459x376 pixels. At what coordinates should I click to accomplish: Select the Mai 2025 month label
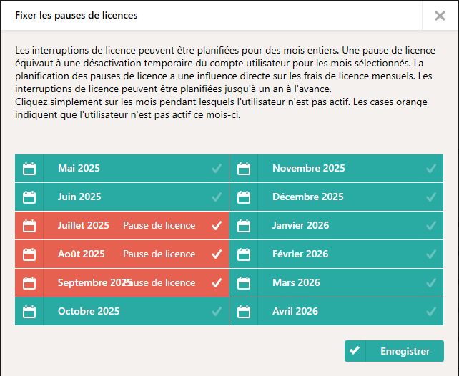79,168
